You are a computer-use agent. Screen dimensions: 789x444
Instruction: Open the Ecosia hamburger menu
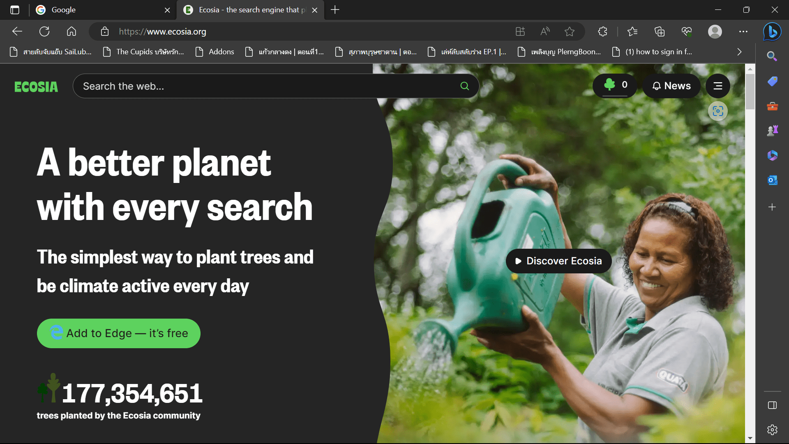pos(718,86)
